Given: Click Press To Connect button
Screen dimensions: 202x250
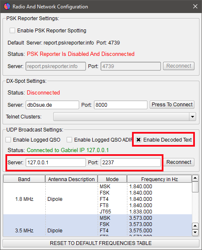Looking at the screenshot, I should 172,105.
